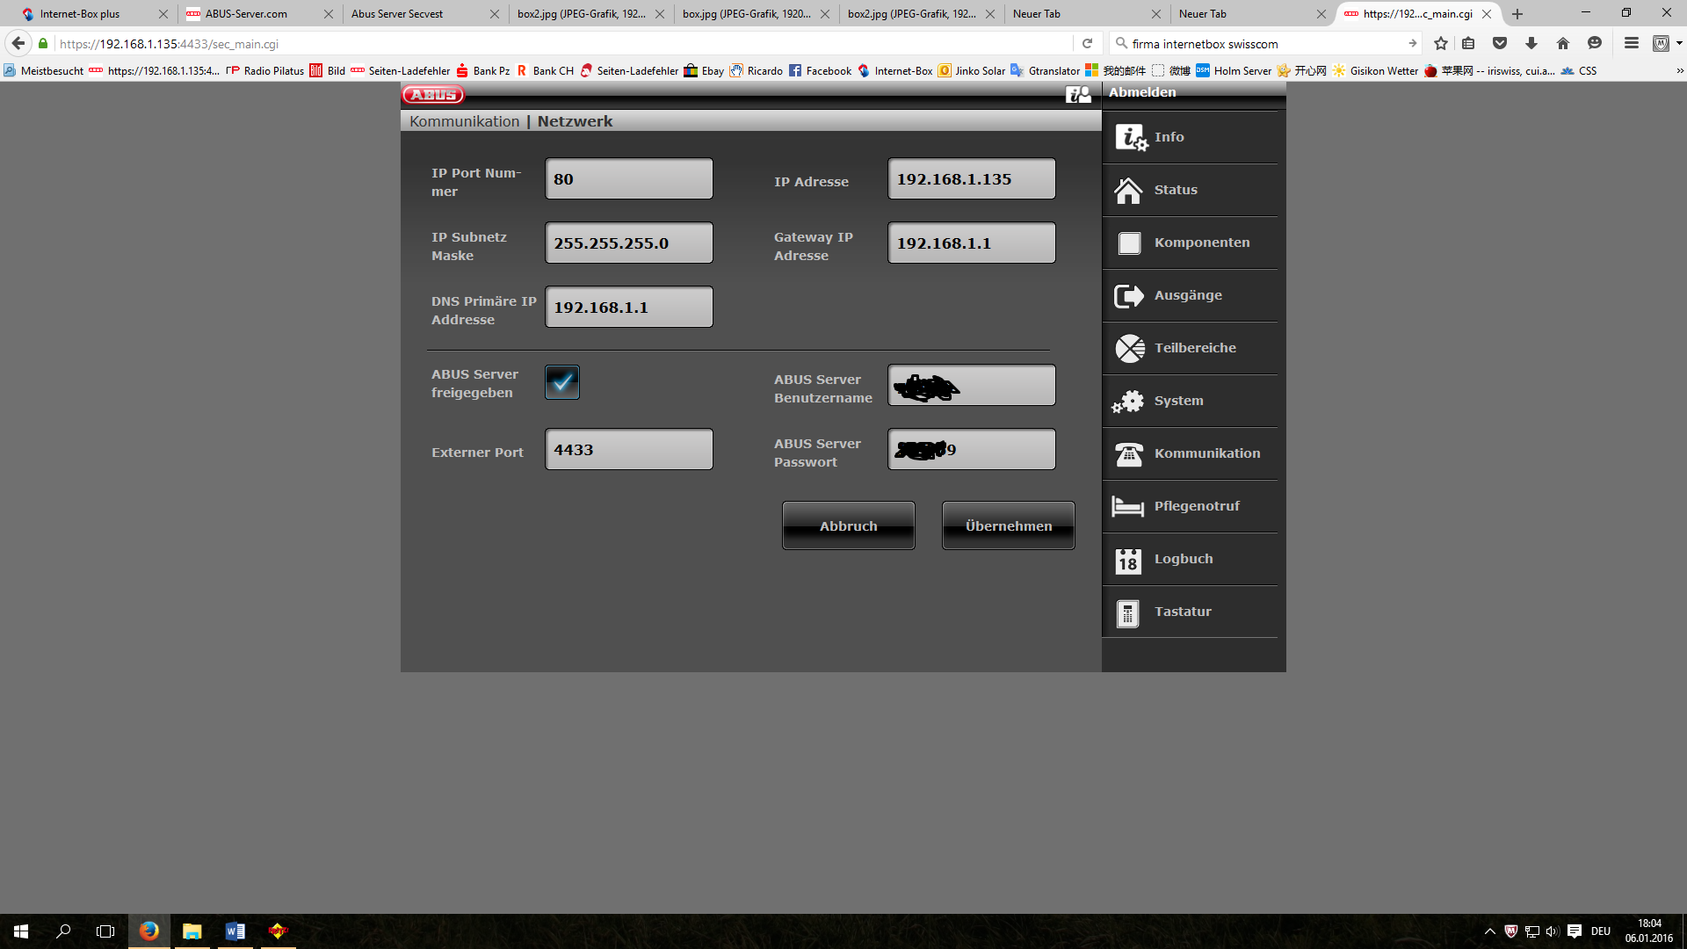The height and width of the screenshot is (949, 1687).
Task: Open the Info section icon in sidebar
Action: point(1130,137)
